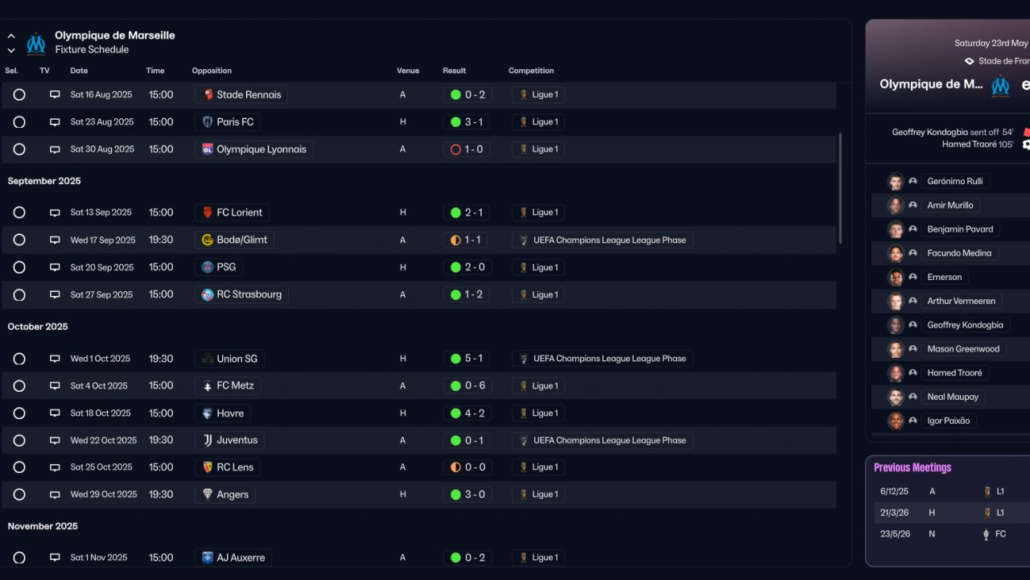
Task: Sort fixtures by the Date column header
Action: [x=79, y=71]
